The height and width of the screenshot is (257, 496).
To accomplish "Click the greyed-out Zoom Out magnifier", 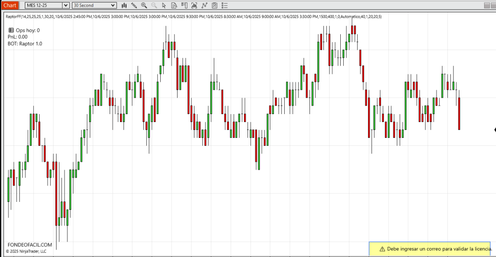I will (154, 5).
